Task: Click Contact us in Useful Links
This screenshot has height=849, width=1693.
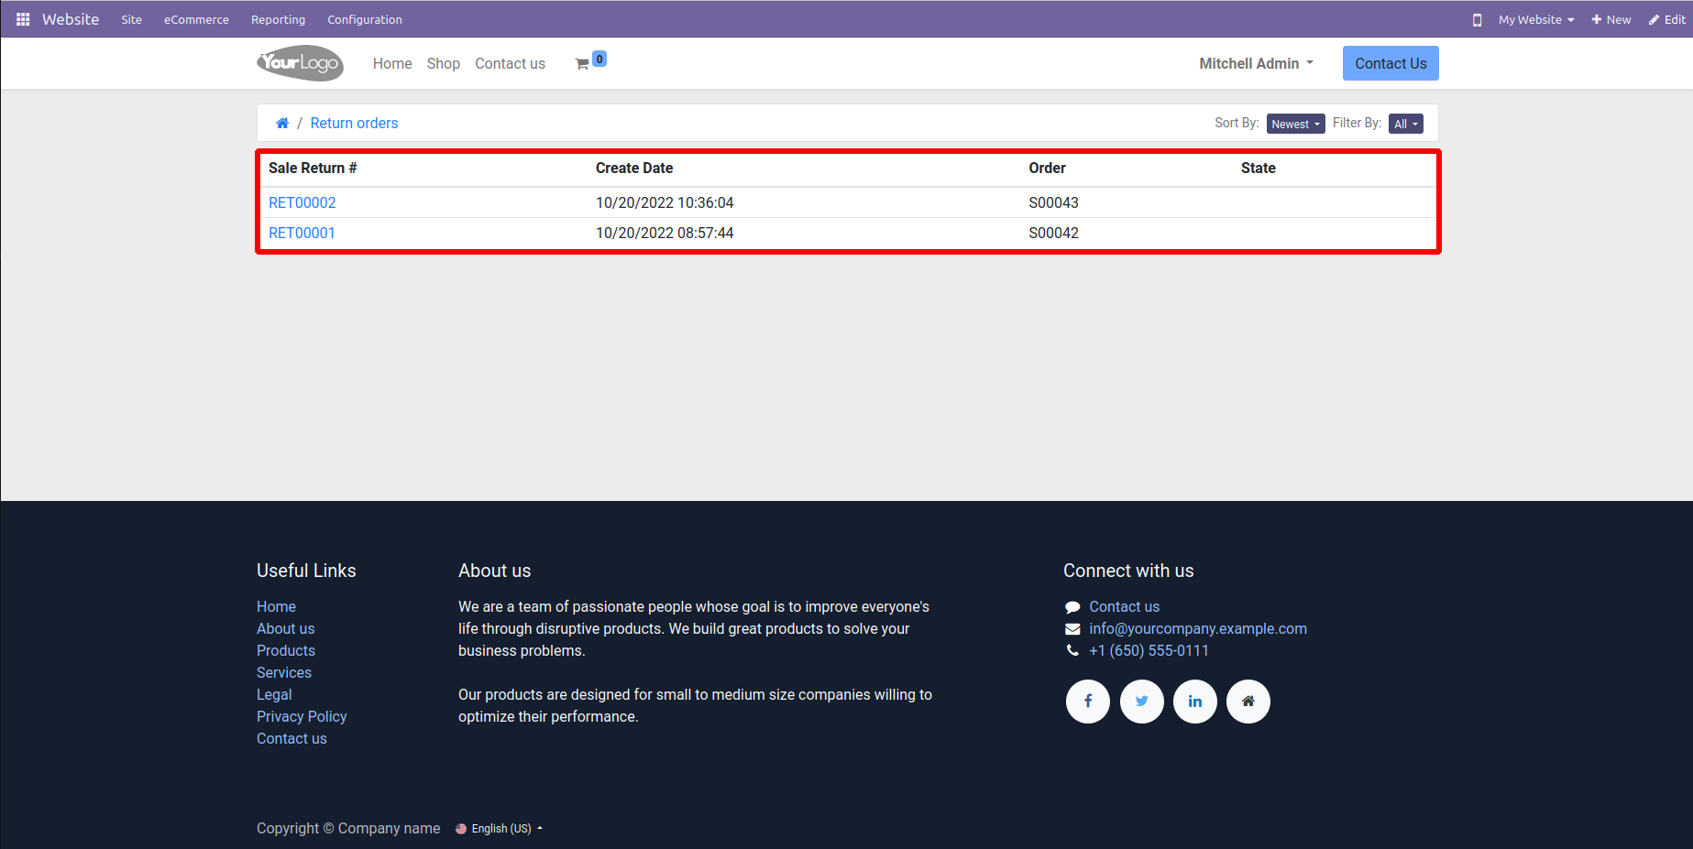Action: click(291, 738)
